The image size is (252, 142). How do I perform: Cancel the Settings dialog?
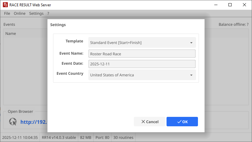pos(150,122)
